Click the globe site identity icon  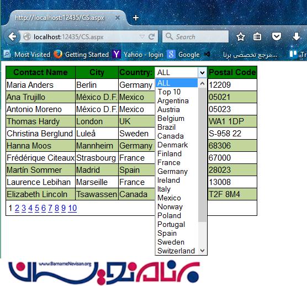click(x=27, y=36)
